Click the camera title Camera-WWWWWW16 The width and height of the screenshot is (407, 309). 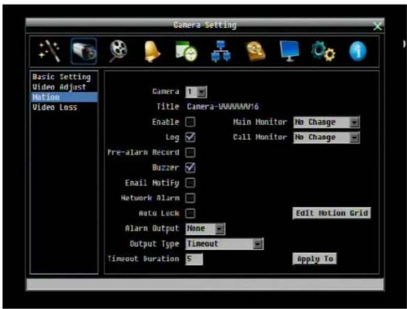(223, 106)
